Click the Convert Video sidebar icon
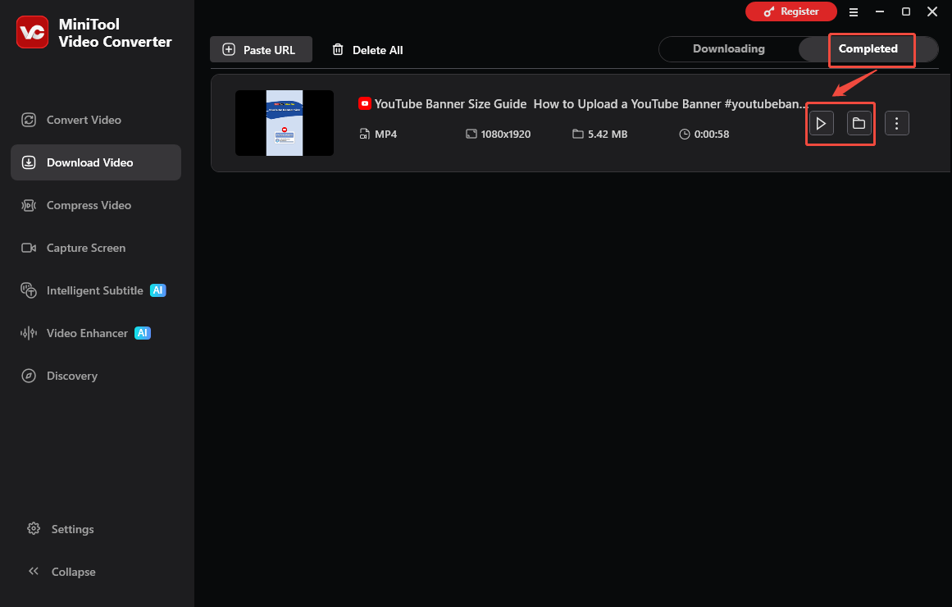The image size is (952, 607). pos(29,120)
